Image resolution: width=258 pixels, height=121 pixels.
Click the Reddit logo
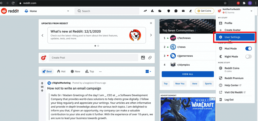(10, 11)
